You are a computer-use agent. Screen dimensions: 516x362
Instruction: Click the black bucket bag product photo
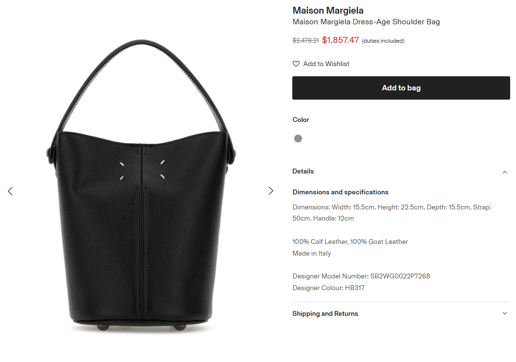point(141,185)
